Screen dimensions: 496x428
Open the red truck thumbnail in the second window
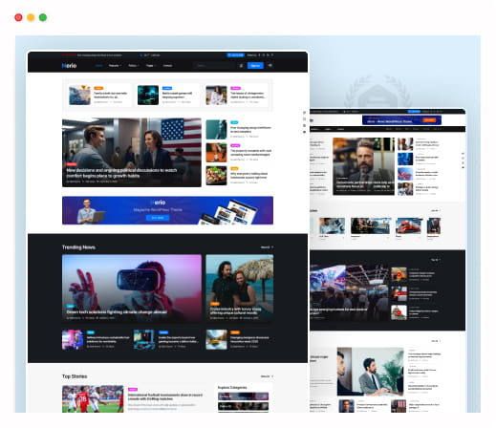pos(409,226)
